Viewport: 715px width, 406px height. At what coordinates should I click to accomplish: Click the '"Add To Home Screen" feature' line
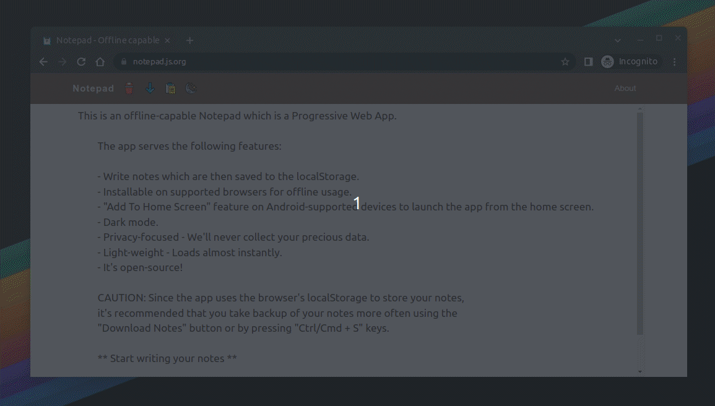pyautogui.click(x=345, y=207)
